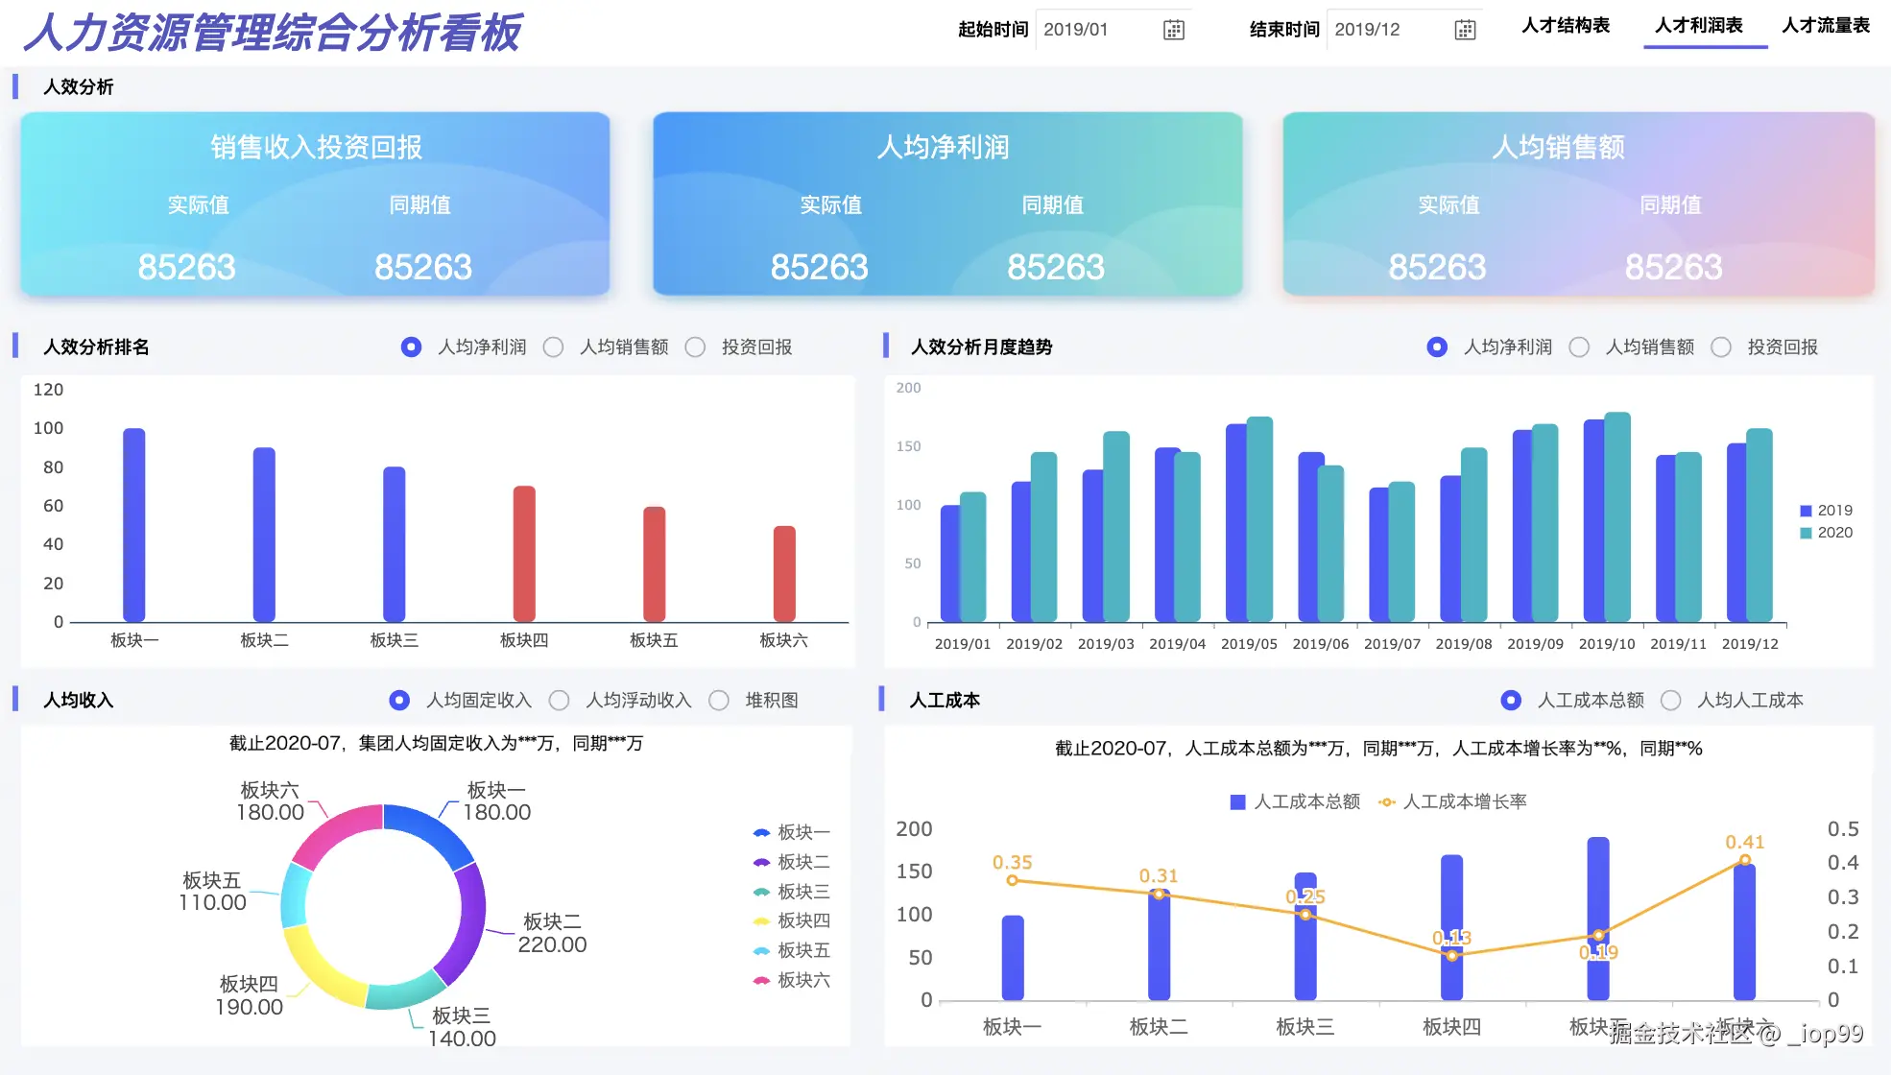Open the end time calendar icon
Image resolution: width=1891 pixels, height=1075 pixels.
1465,30
